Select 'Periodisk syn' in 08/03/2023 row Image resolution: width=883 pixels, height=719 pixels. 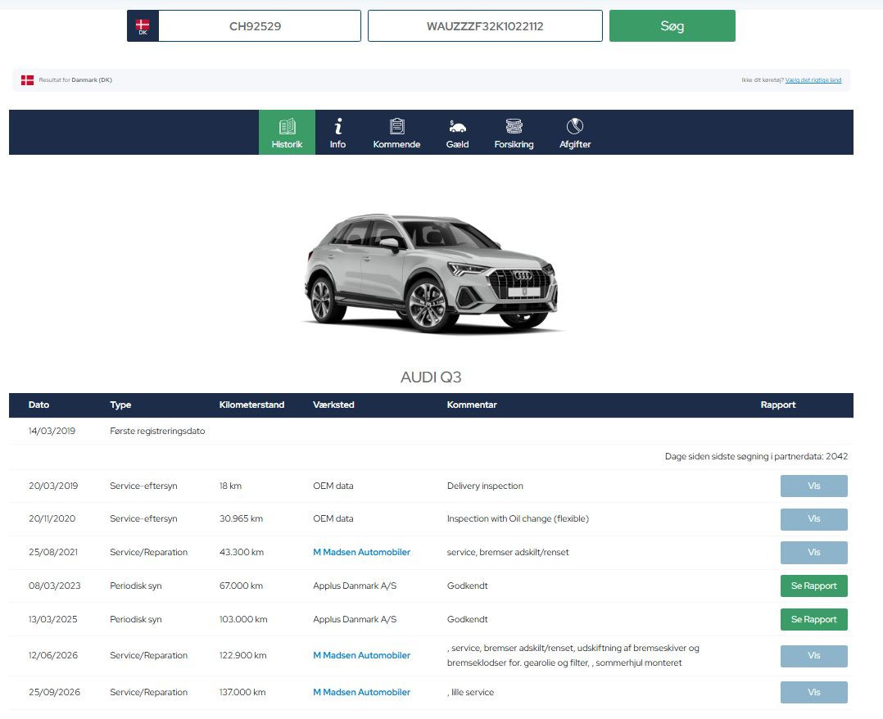tap(136, 586)
